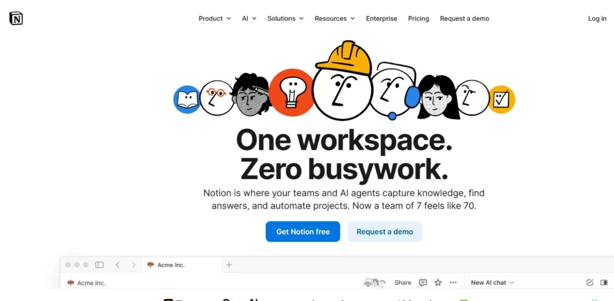Expand the Product dropdown menu

(x=215, y=19)
